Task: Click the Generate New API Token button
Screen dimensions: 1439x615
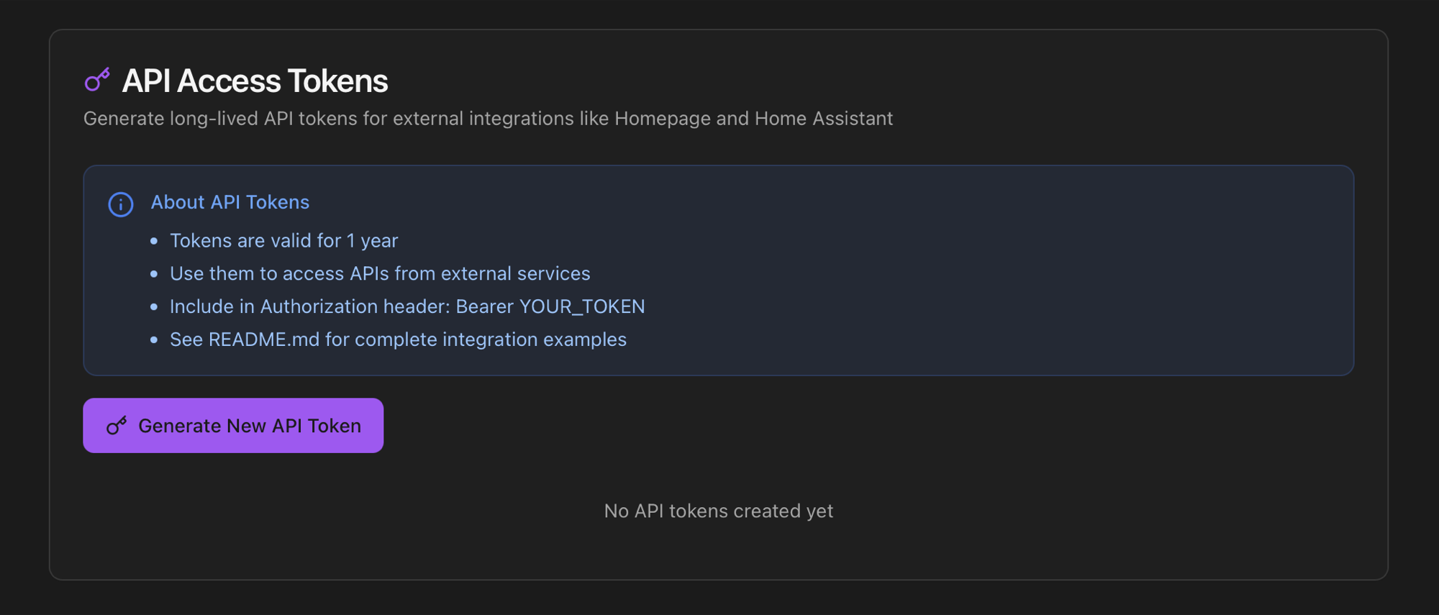Action: coord(233,425)
